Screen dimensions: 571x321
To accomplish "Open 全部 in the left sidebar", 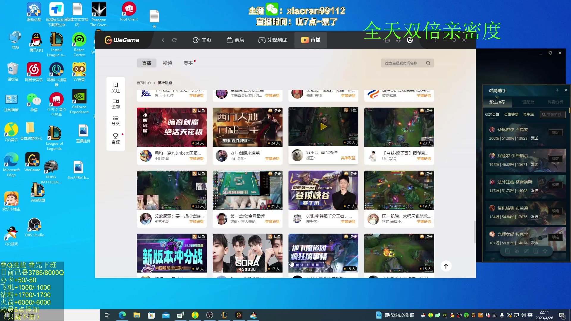I will point(116,104).
